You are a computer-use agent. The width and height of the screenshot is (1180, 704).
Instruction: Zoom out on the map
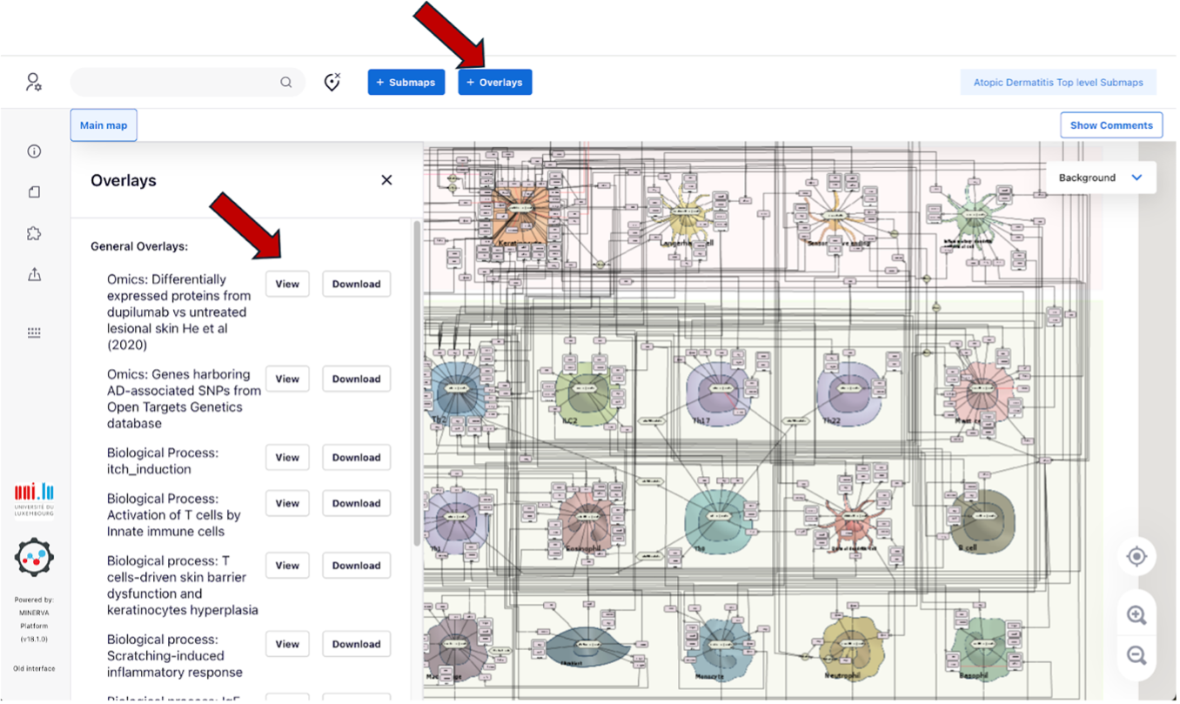point(1136,655)
